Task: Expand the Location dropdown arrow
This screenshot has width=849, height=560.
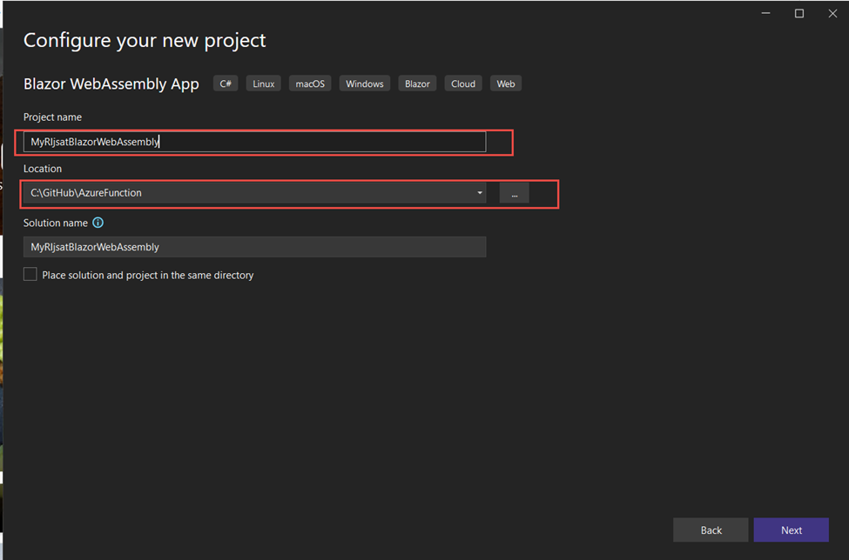Action: (479, 193)
